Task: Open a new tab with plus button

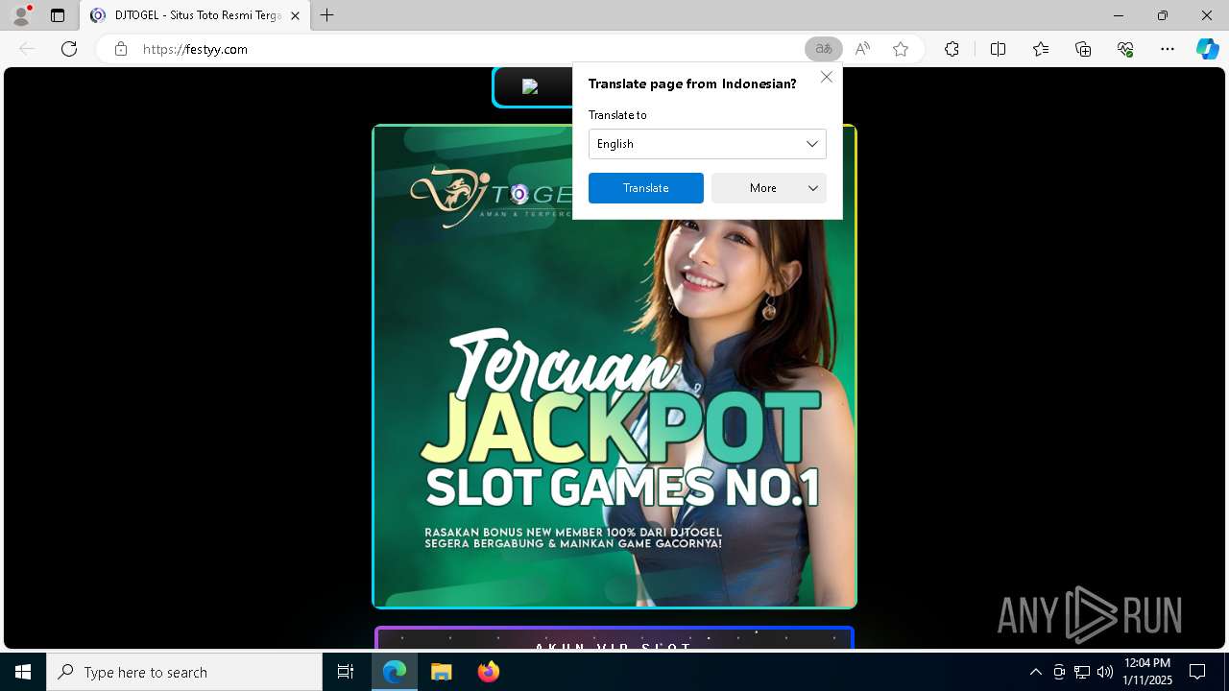Action: click(x=327, y=15)
